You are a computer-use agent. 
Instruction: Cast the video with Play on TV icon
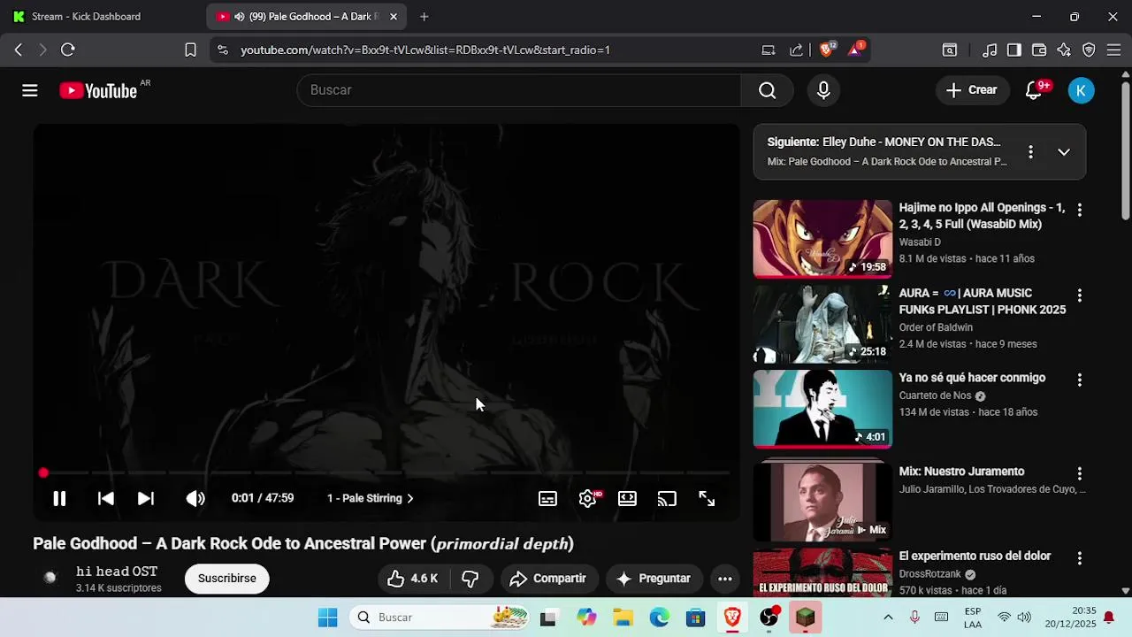[667, 498]
